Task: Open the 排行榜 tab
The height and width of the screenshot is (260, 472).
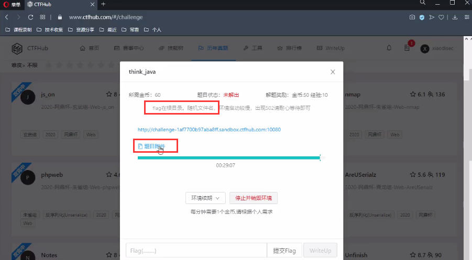Action: tap(290, 48)
